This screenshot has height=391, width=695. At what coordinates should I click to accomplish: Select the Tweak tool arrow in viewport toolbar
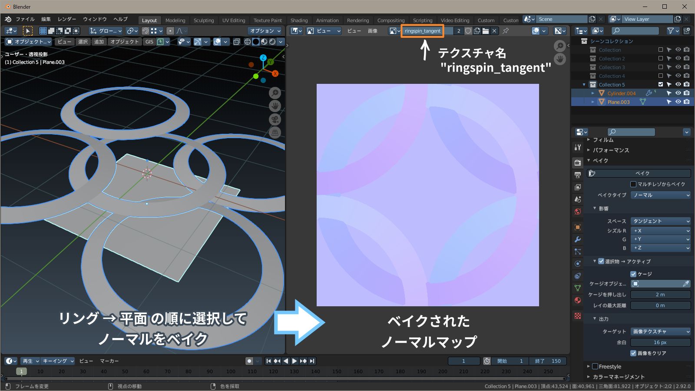pyautogui.click(x=28, y=31)
